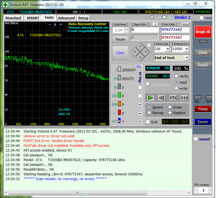Select the random access scan icon
This screenshot has width=216, height=198.
coord(173,98)
